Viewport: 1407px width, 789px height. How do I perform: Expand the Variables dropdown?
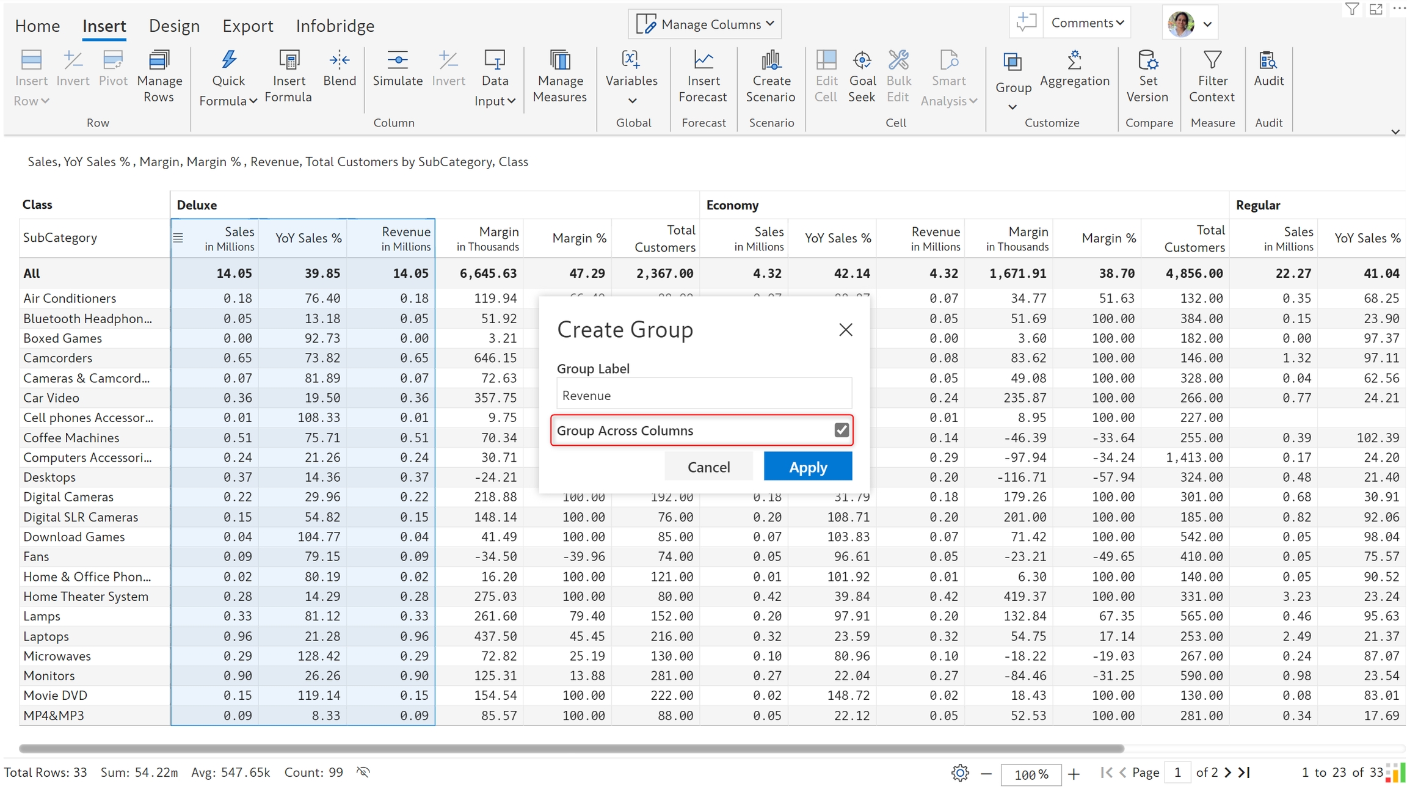[x=631, y=100]
